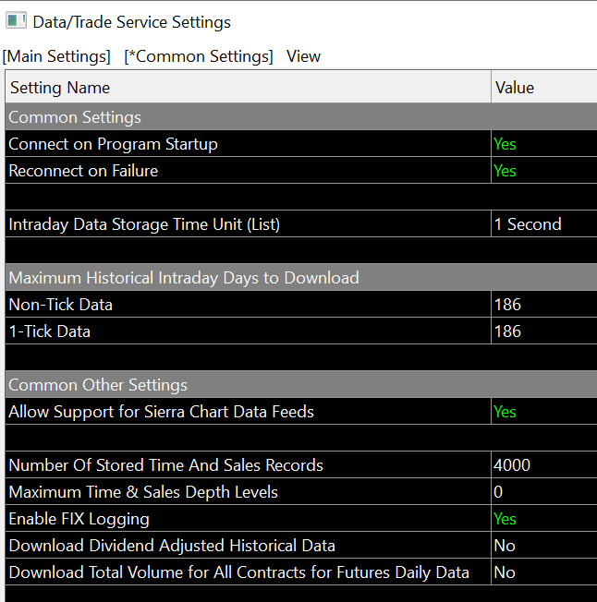This screenshot has height=602, width=597.
Task: Click the Setting Name column header
Action: tap(249, 88)
